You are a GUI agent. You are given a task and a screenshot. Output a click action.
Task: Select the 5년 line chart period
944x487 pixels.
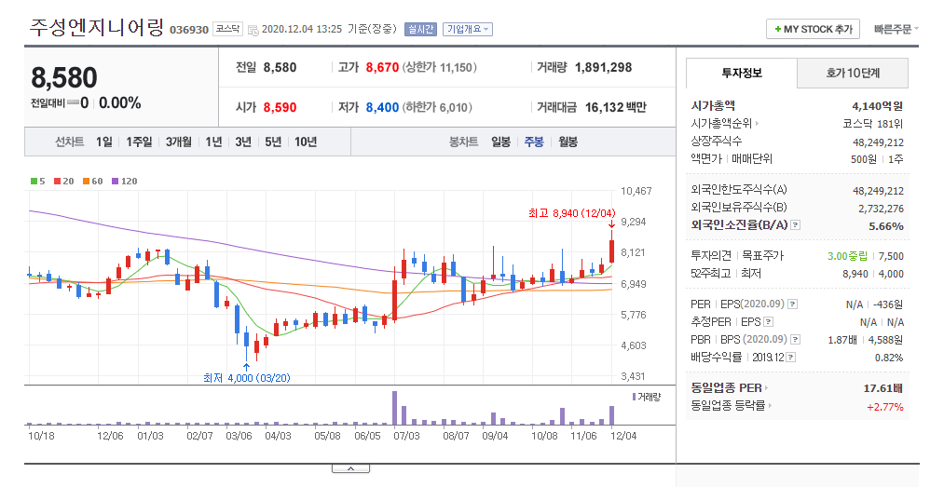tap(273, 142)
